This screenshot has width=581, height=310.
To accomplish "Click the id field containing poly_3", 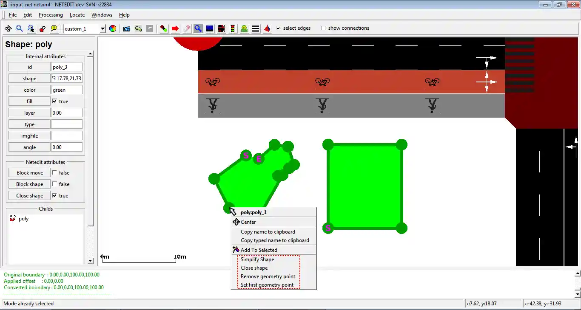I will [66, 67].
